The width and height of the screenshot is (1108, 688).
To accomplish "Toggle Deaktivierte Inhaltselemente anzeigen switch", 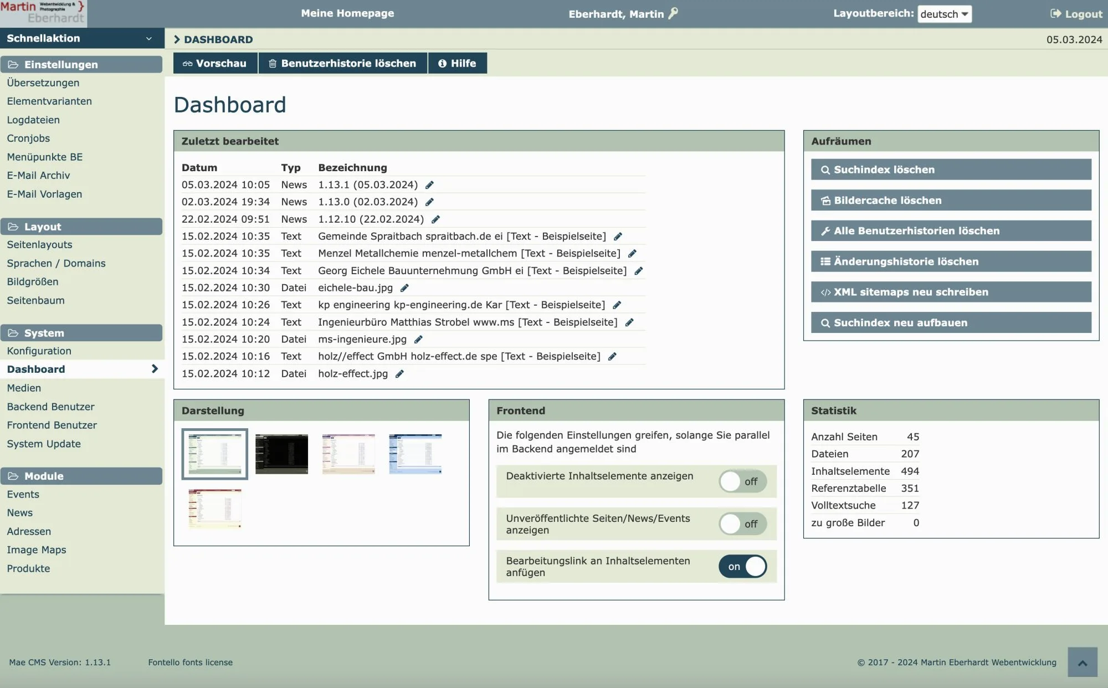I will click(742, 481).
